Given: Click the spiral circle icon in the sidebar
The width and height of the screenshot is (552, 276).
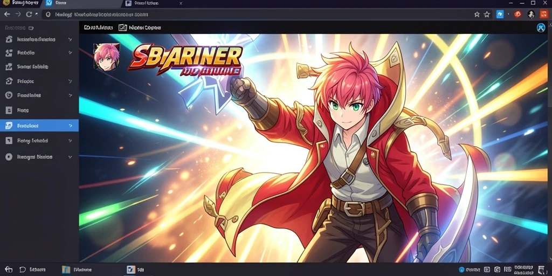Looking at the screenshot, I should [9, 95].
